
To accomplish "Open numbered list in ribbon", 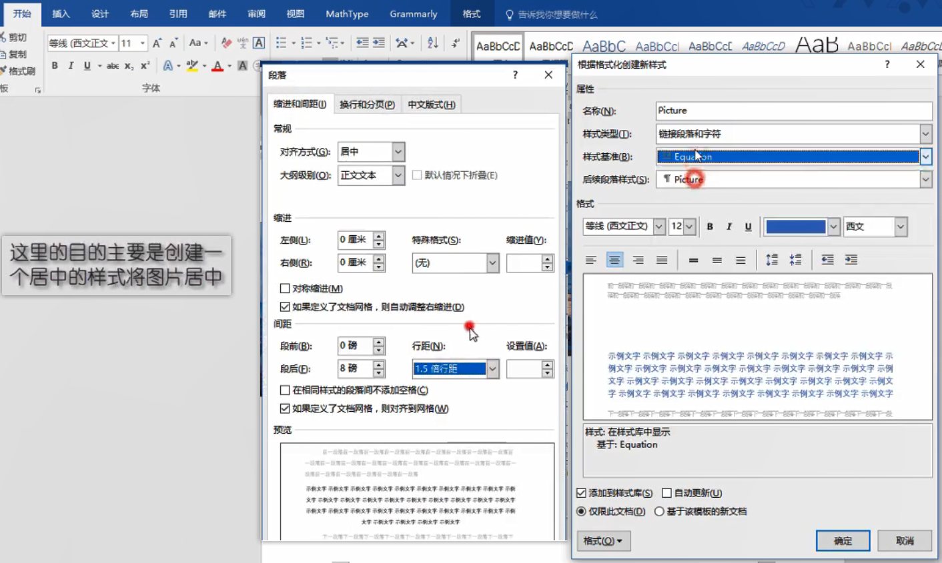I will click(306, 43).
